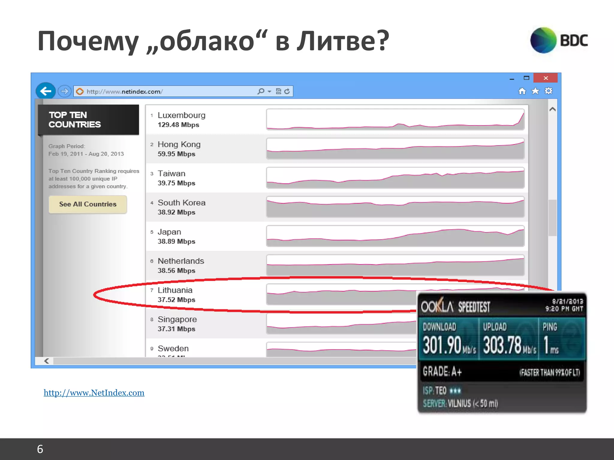Open the browser Home icon

tap(522, 91)
